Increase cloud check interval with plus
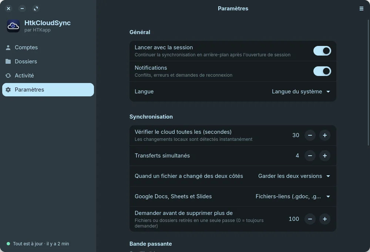The height and width of the screenshot is (252, 370). coord(325,135)
